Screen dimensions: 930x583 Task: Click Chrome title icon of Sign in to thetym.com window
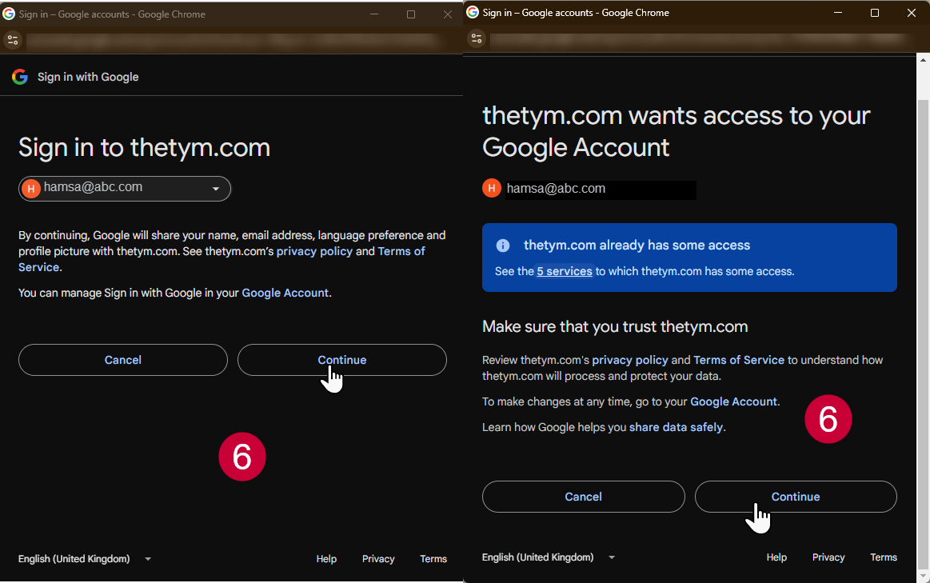(x=8, y=14)
